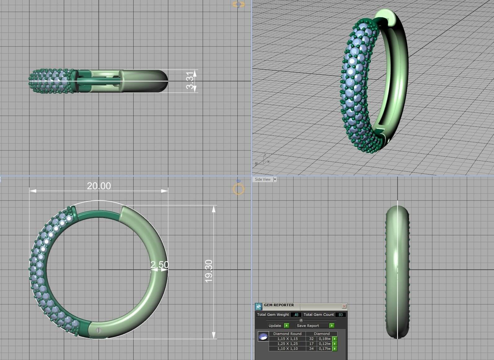Select the 1,15 X 1,15 gem size row

coord(303,339)
